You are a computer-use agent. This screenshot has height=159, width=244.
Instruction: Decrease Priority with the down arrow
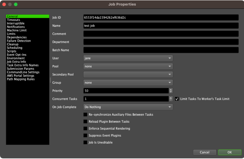171,92
